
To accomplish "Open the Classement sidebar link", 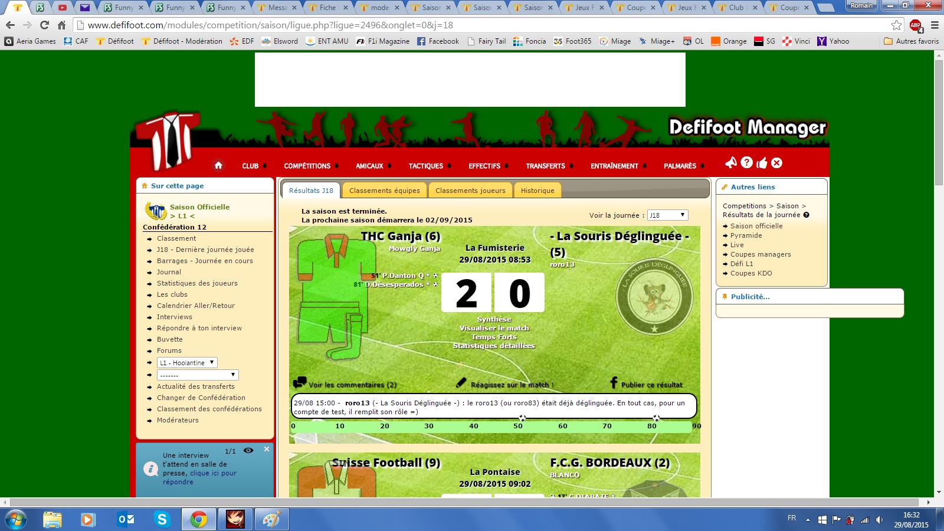I will click(x=176, y=238).
